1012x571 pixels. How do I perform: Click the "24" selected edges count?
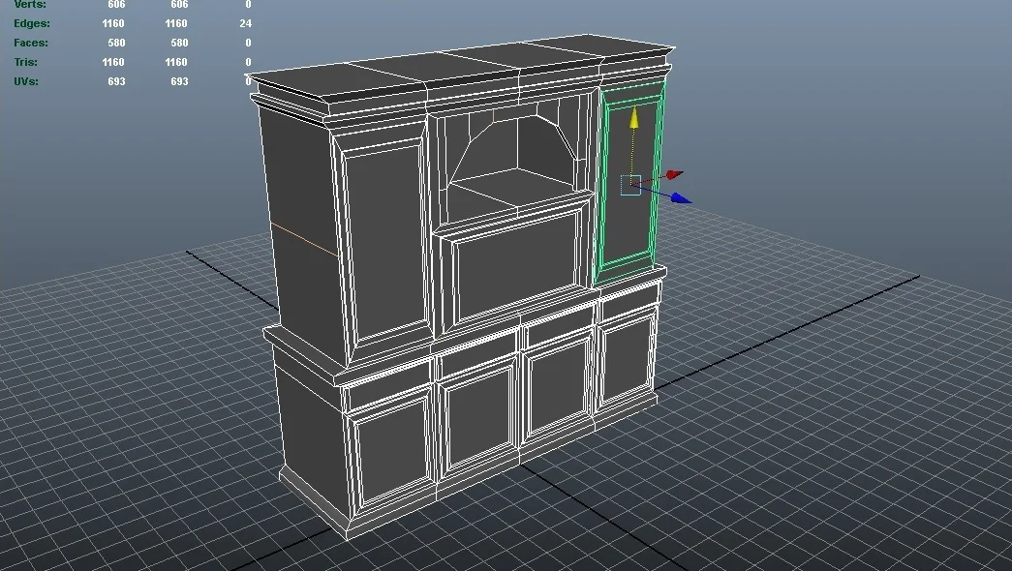(245, 23)
